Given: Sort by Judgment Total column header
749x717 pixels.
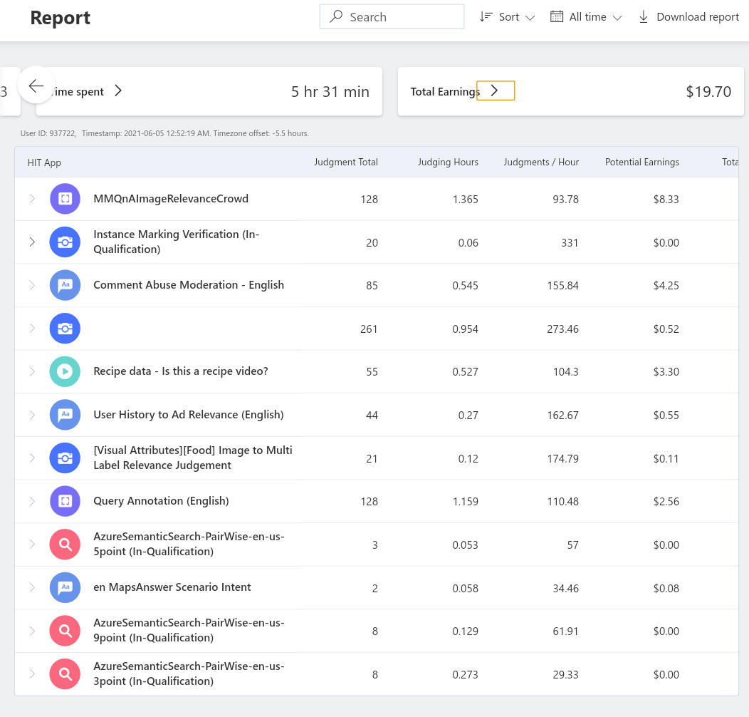Looking at the screenshot, I should [346, 163].
